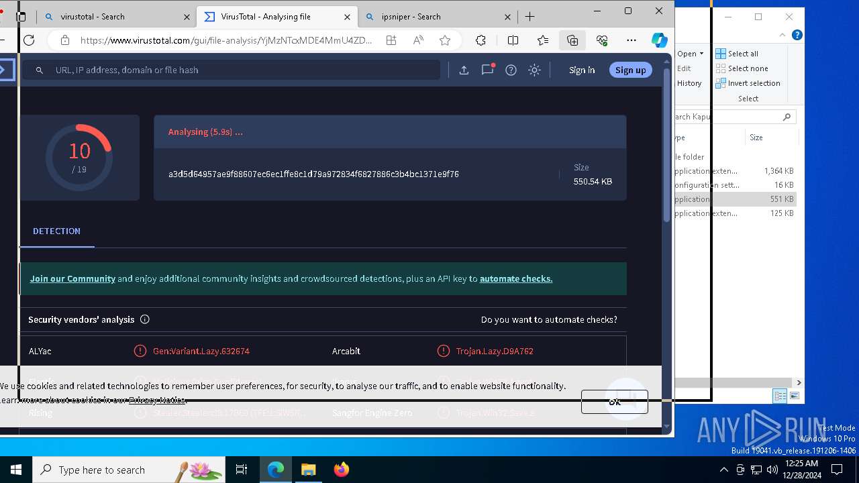This screenshot has height=483, width=859.
Task: Click the file hash a3d5d64957ae9f88... text
Action: click(313, 174)
